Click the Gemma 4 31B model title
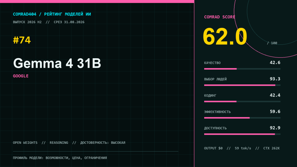297x167 pixels. pyautogui.click(x=57, y=63)
